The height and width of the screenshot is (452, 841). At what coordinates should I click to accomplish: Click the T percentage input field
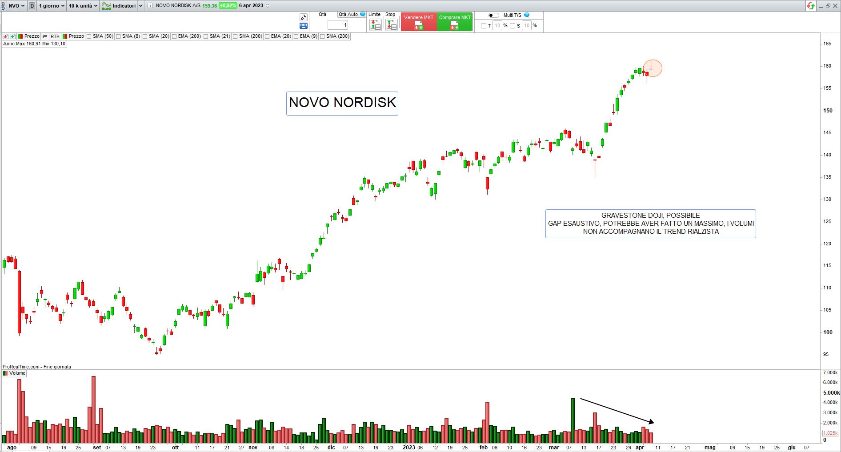pos(497,26)
